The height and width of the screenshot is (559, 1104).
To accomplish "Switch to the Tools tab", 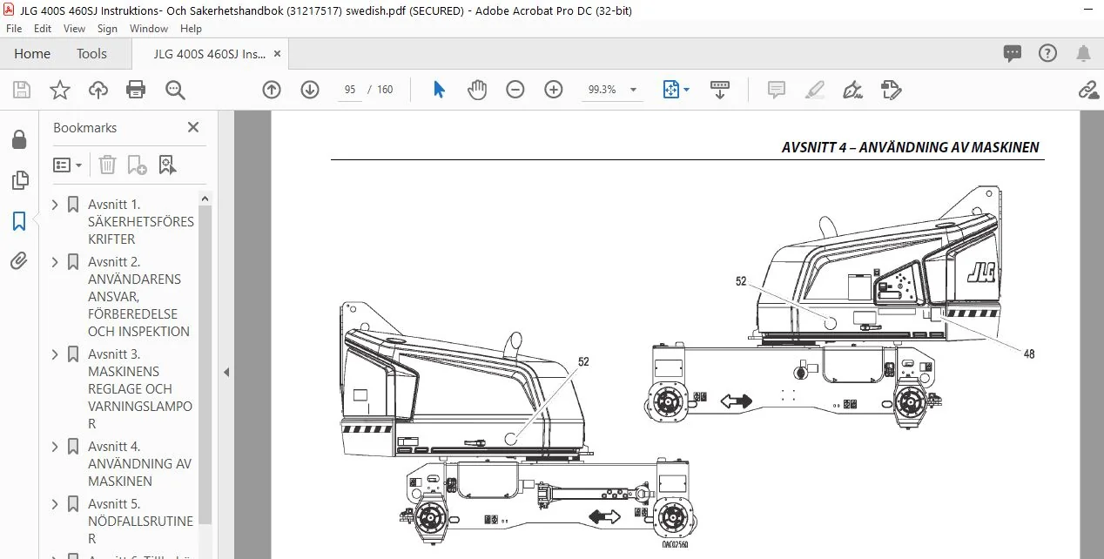I will coord(91,53).
